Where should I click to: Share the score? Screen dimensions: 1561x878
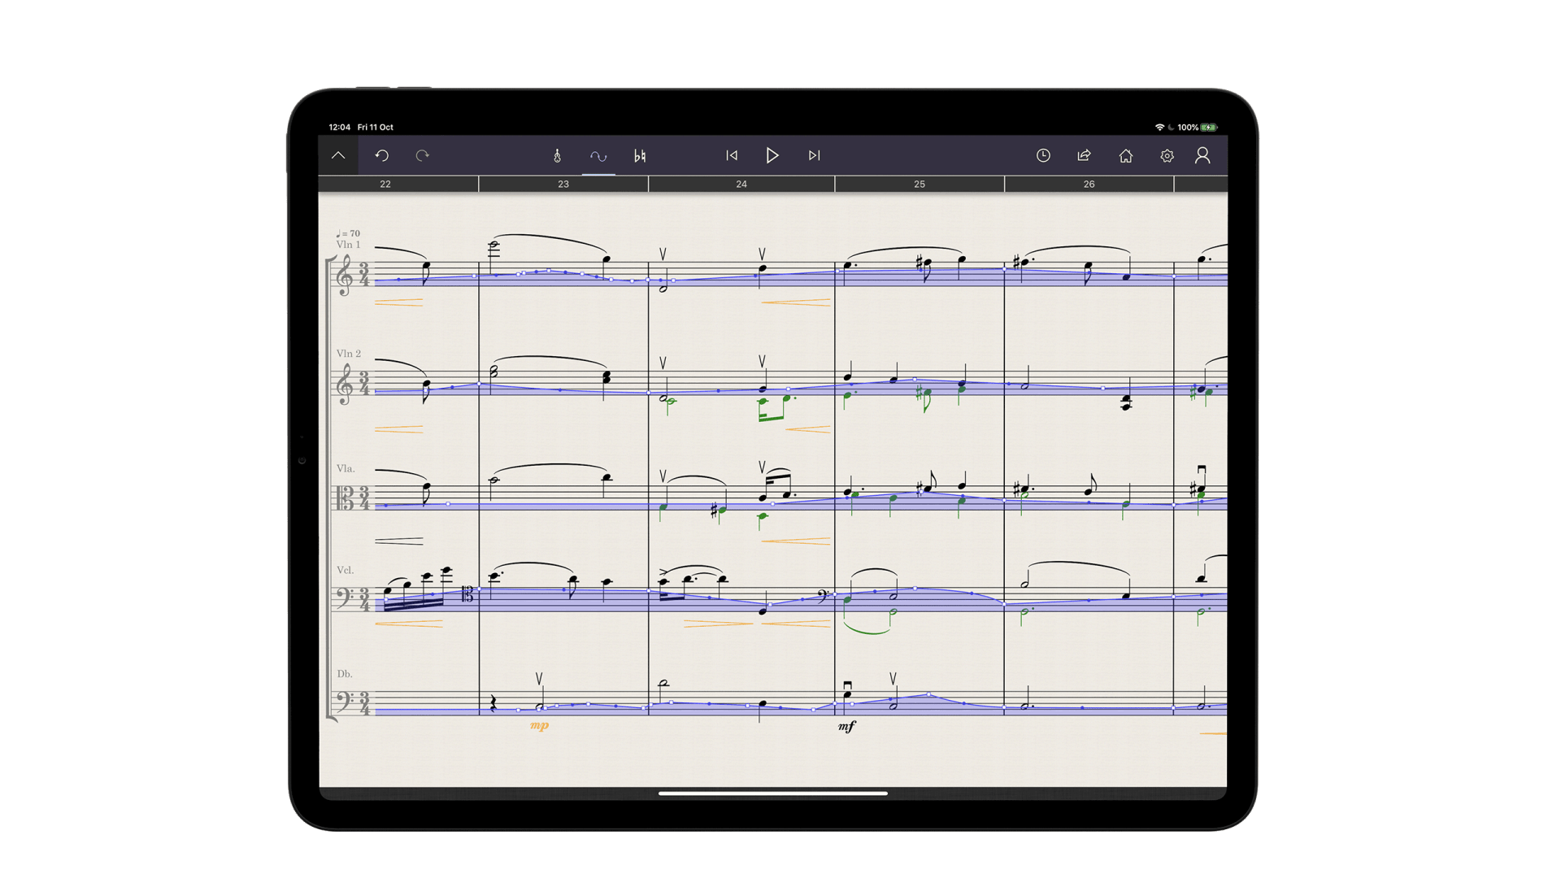(x=1084, y=155)
